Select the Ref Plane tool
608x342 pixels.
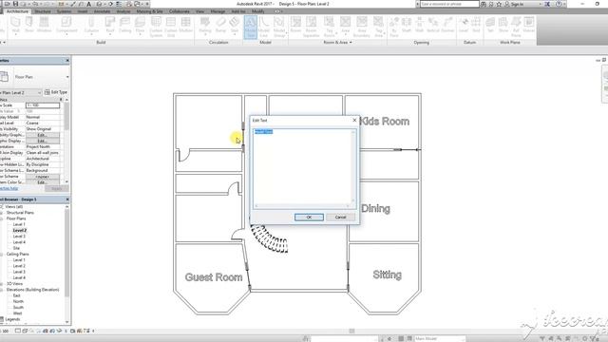tap(516, 27)
